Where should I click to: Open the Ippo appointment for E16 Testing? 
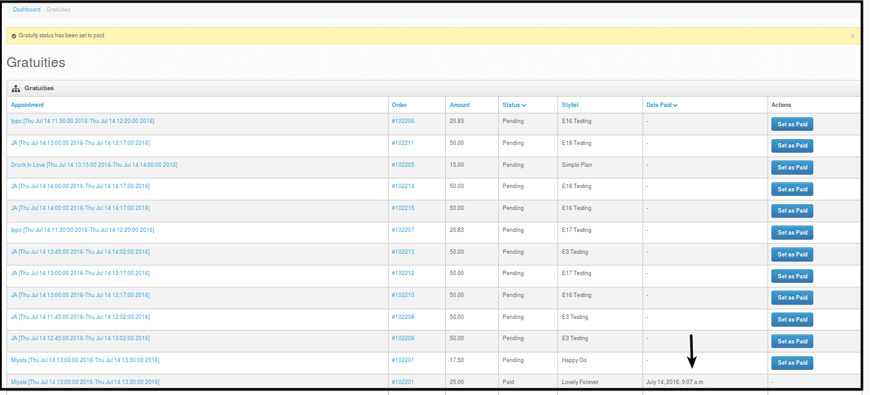(x=82, y=121)
